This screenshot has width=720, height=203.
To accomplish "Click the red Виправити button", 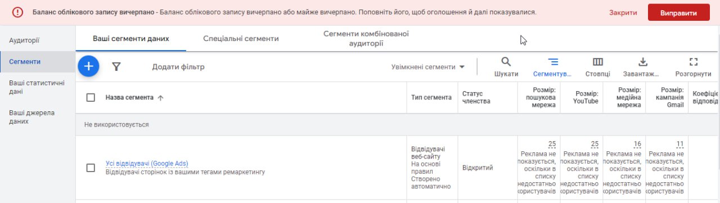I will pos(679,12).
